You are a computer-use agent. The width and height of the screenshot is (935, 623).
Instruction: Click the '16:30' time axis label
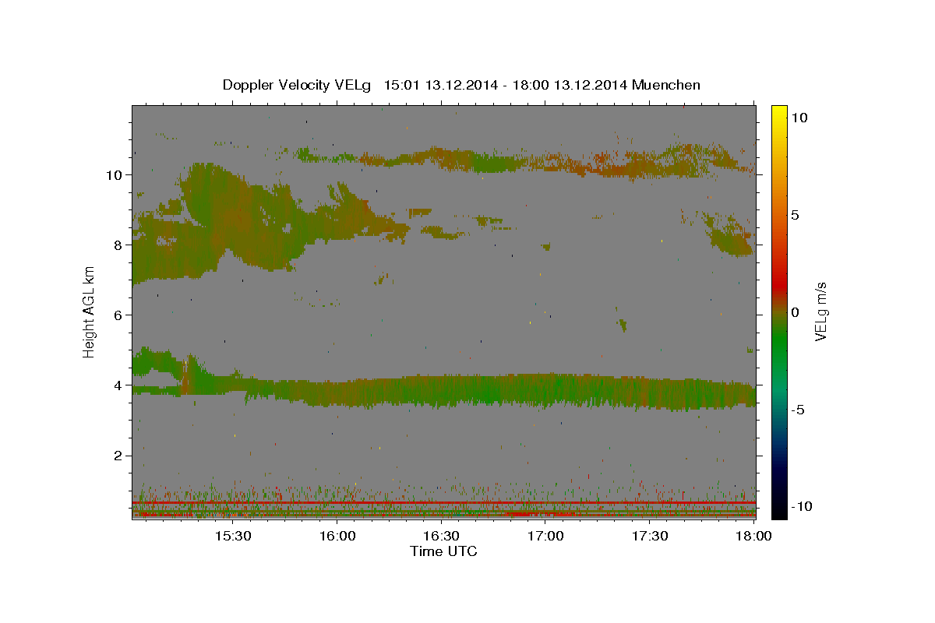tap(441, 536)
